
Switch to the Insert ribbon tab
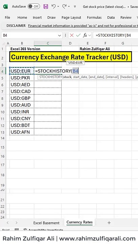point(37,18)
